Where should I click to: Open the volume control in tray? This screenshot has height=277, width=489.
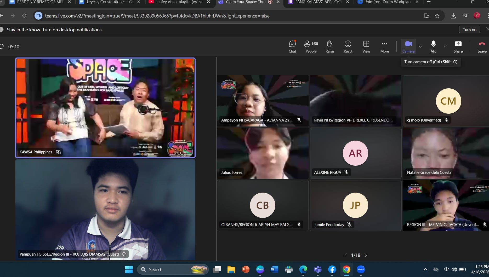454,269
